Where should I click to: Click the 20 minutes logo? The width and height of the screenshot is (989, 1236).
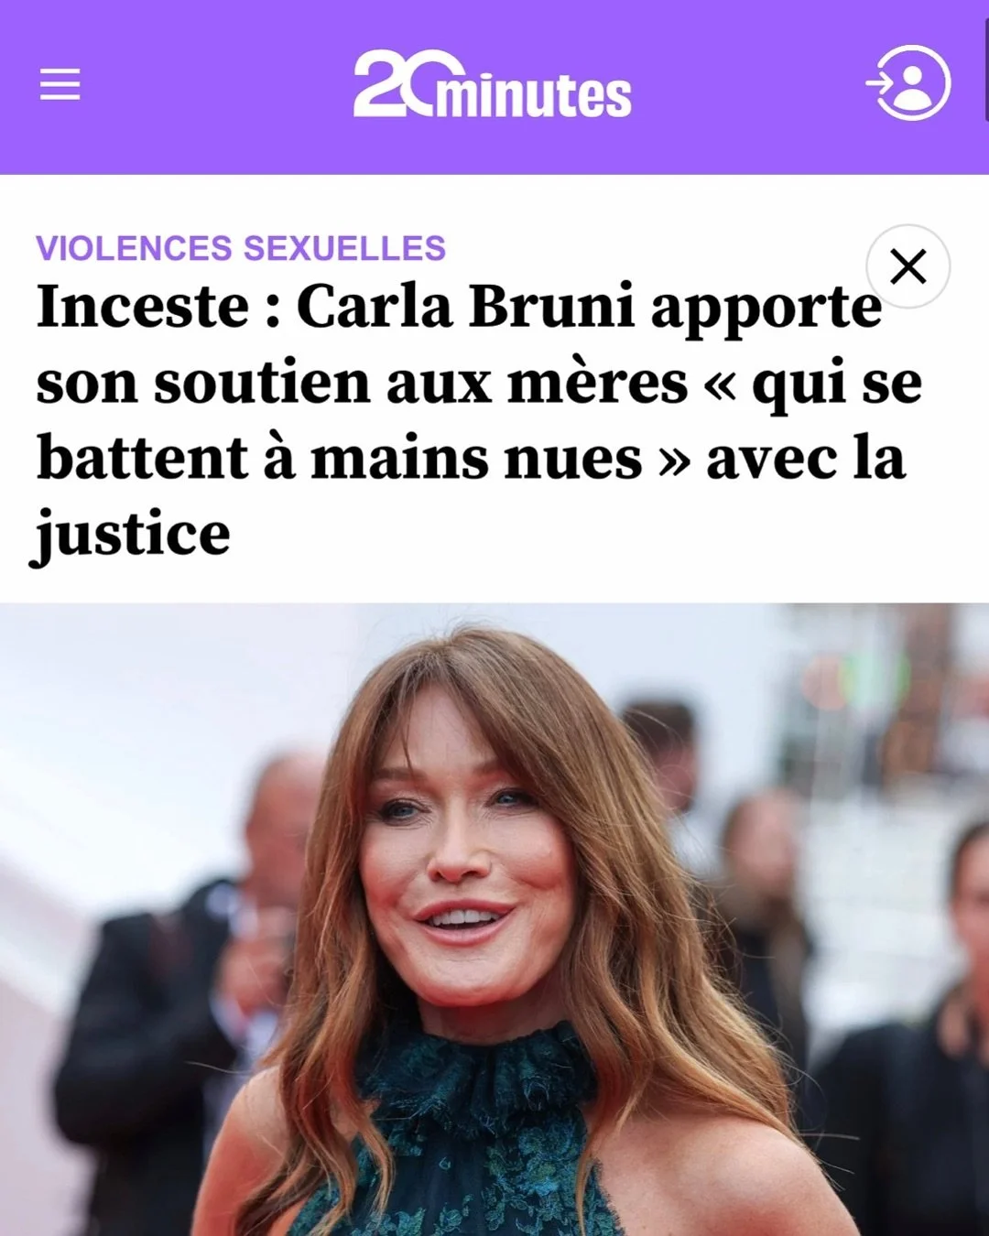pyautogui.click(x=492, y=84)
